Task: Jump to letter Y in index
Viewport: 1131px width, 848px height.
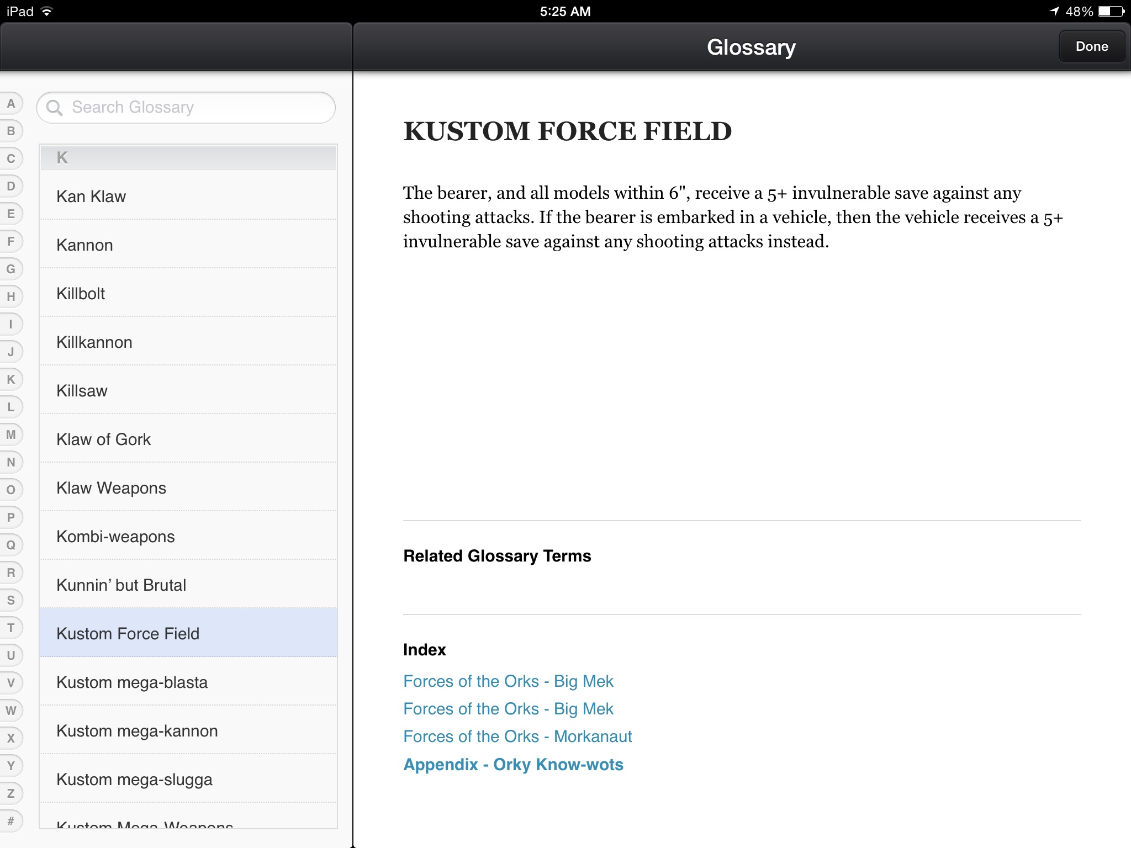Action: click(11, 766)
